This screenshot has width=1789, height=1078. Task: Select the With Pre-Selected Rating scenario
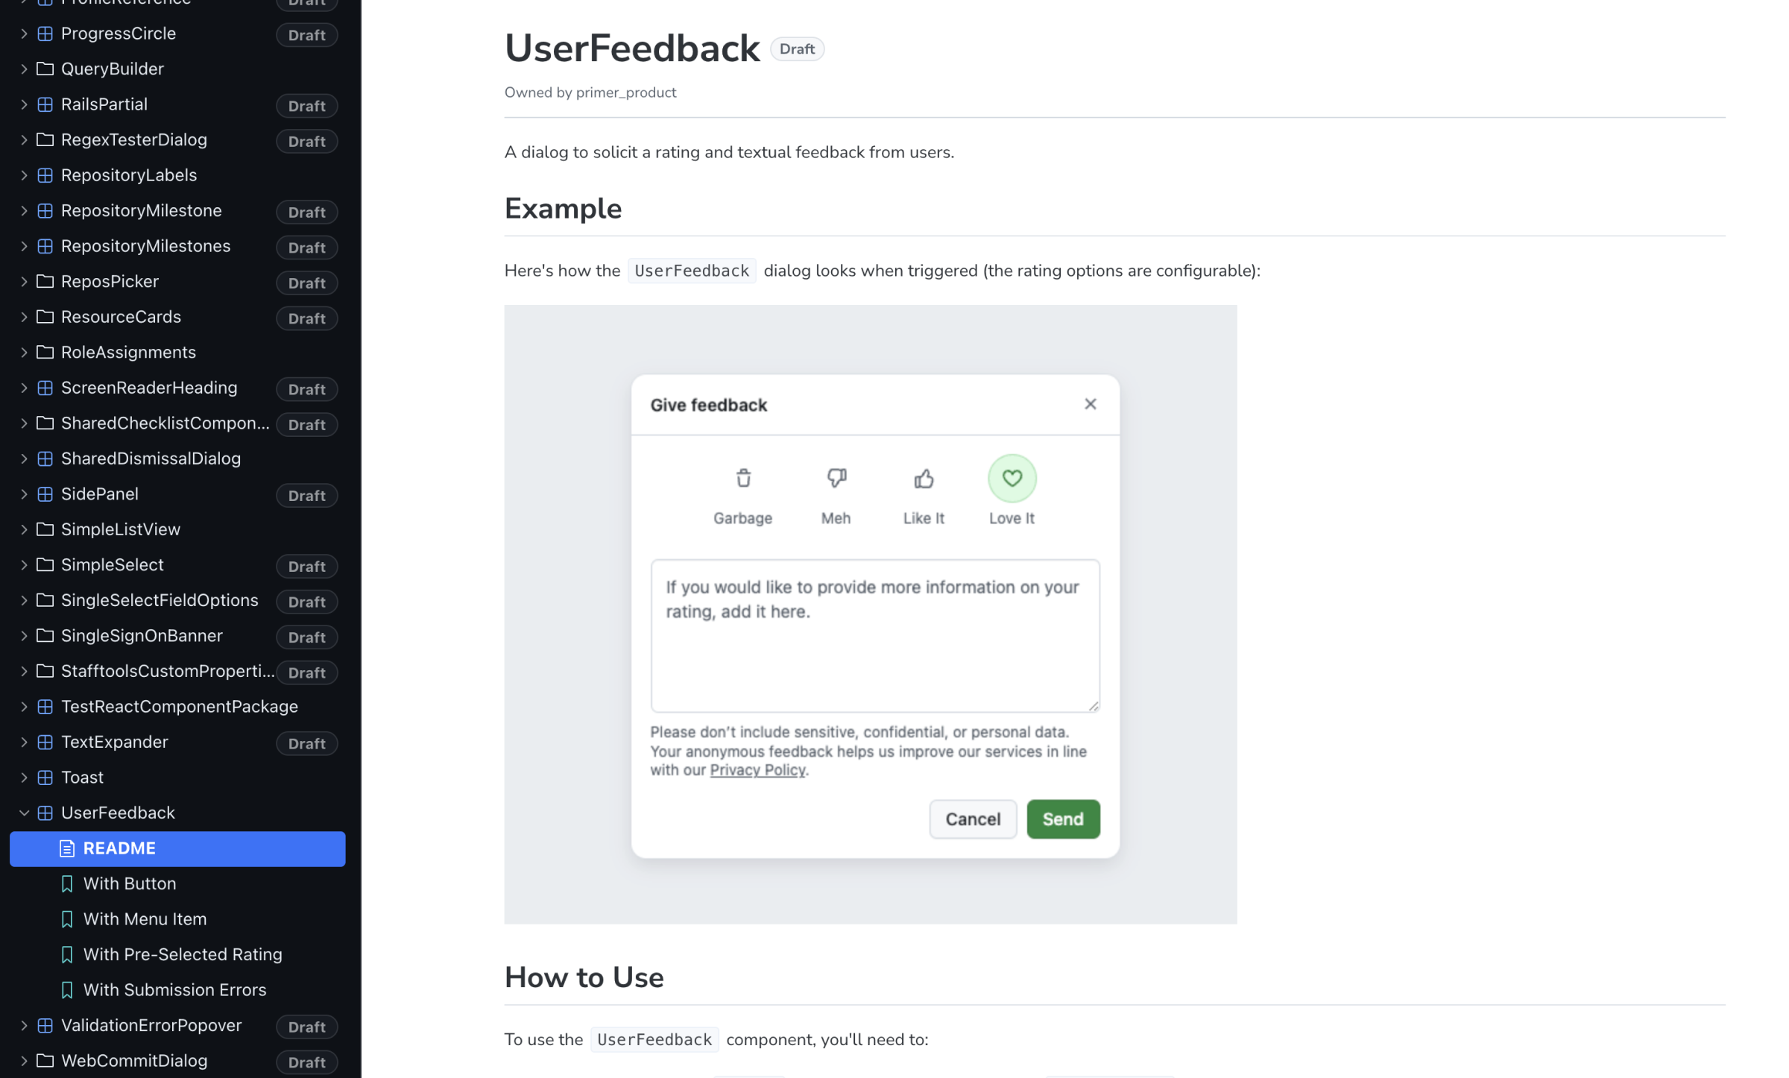pos(183,954)
